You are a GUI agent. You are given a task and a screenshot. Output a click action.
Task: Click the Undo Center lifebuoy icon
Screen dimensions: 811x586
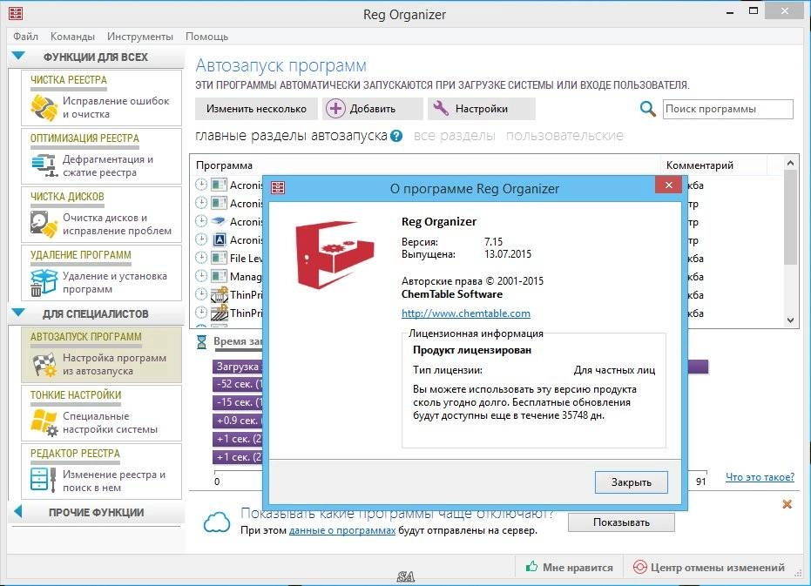639,568
